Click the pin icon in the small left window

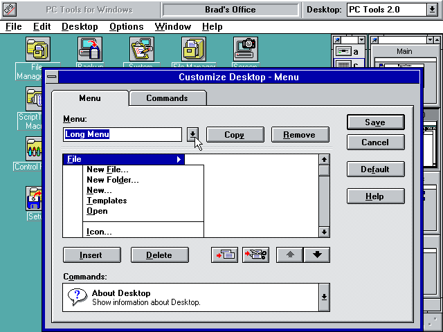(337, 40)
